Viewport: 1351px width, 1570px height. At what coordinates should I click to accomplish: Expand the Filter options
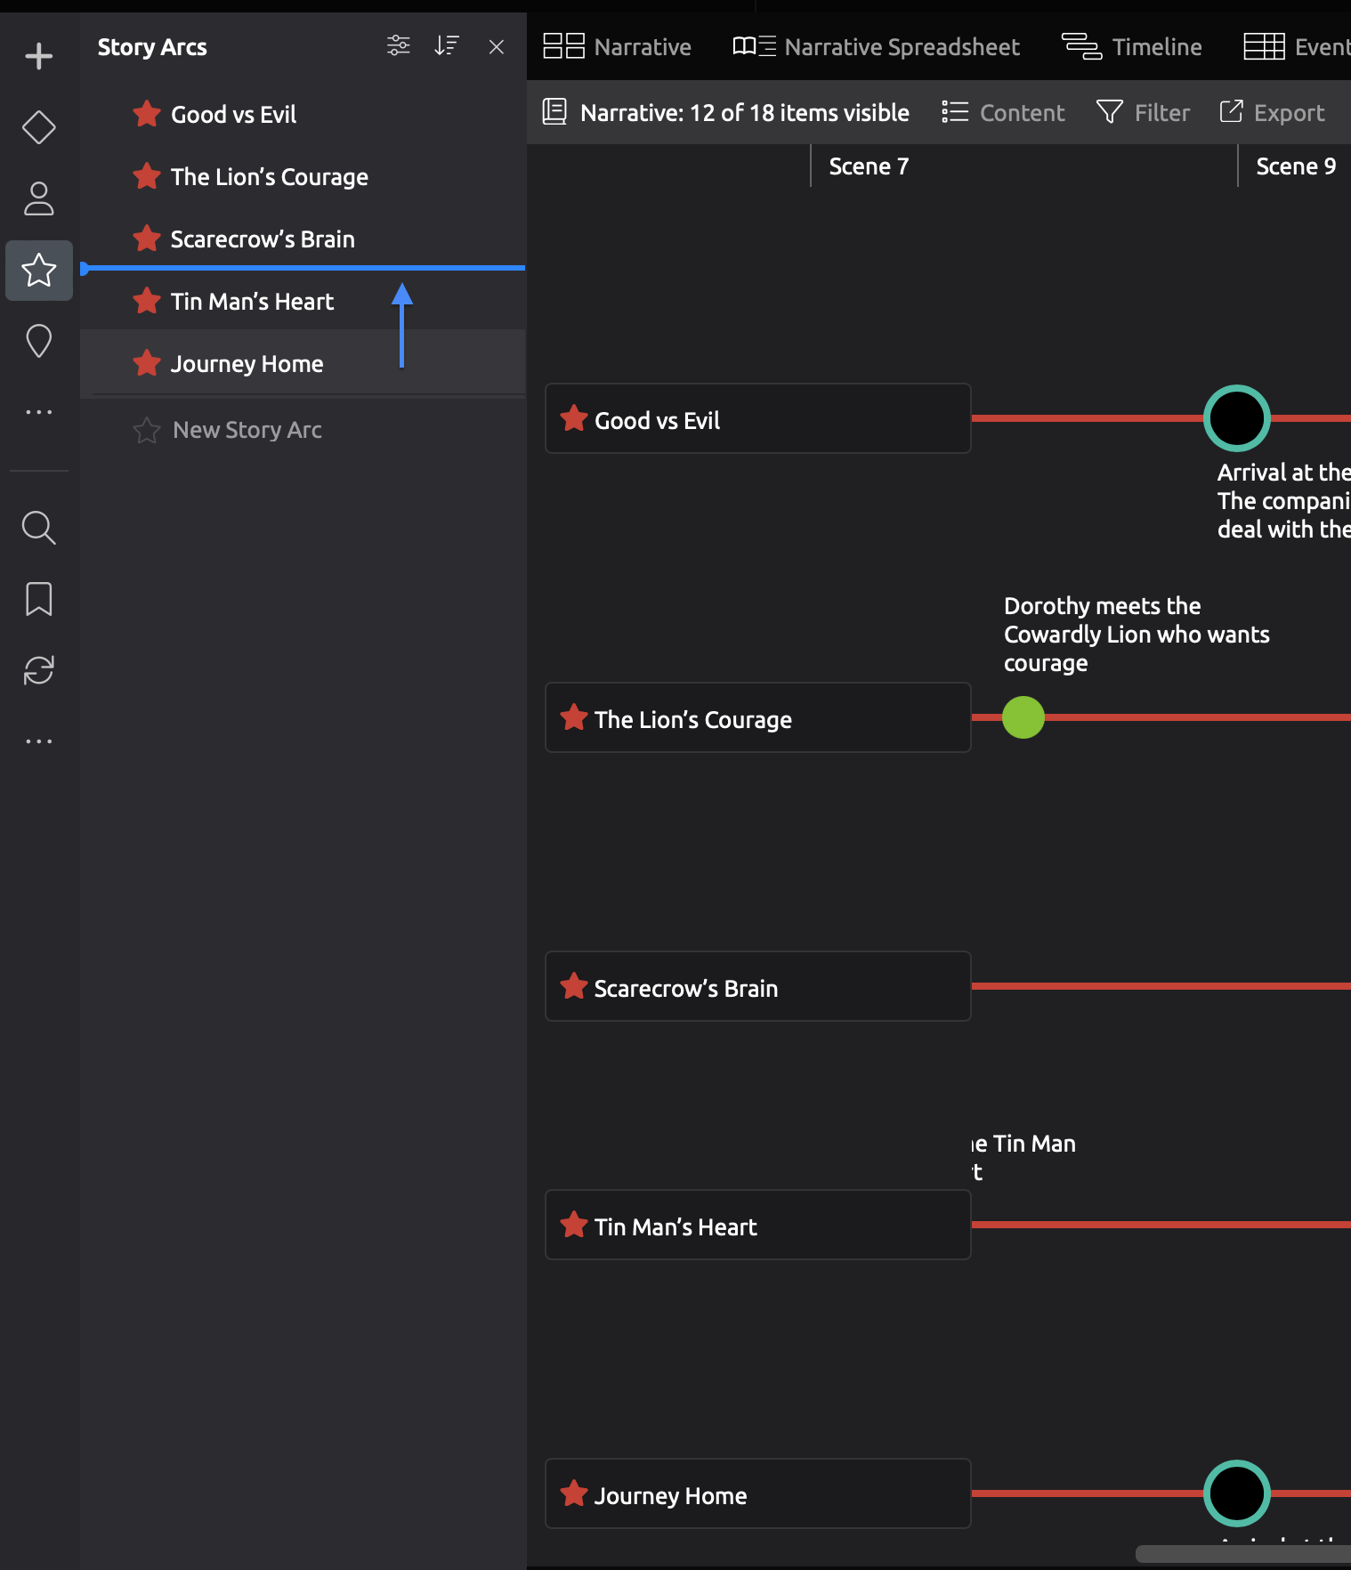[x=1143, y=112]
